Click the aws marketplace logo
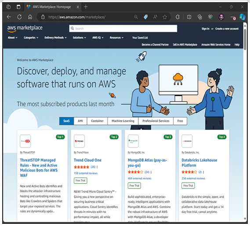Viewport: 250px width, 226px height. click(25, 29)
